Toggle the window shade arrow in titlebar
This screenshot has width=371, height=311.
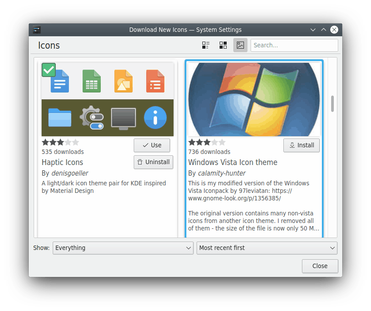[x=324, y=30]
